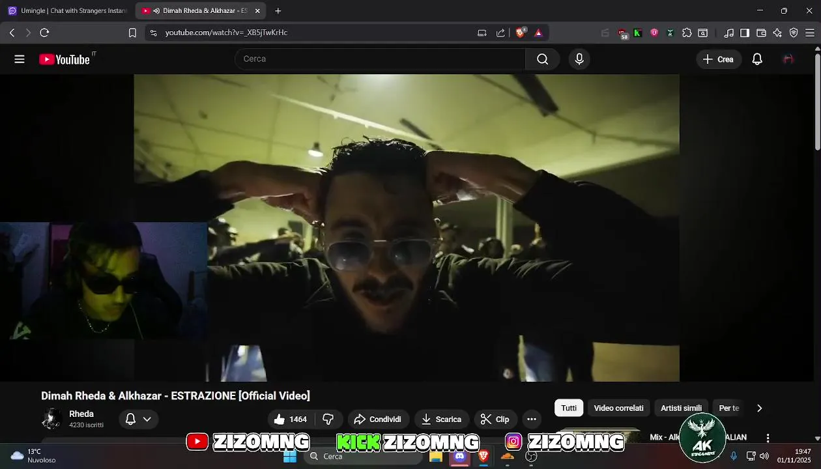Focus the YouTube Cerca search field

click(380, 59)
